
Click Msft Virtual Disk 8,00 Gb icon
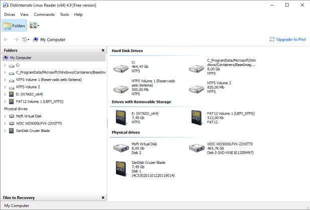pyautogui.click(x=121, y=147)
